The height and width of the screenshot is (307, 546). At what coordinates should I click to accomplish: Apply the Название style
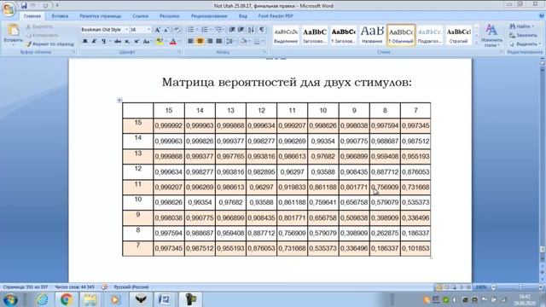tap(372, 35)
